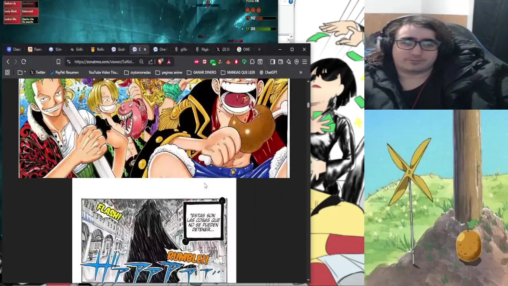Select Selocrach in game party list
This screenshot has height=286, width=508.
[x=30, y=12]
